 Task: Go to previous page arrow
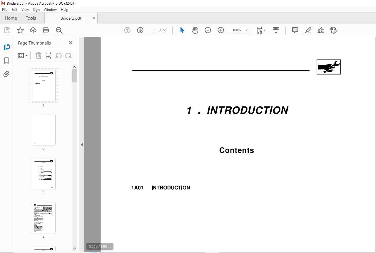pyautogui.click(x=127, y=30)
